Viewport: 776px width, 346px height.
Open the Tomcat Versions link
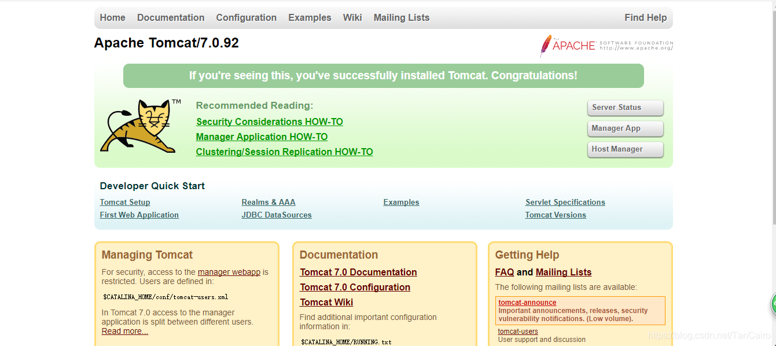coord(556,215)
